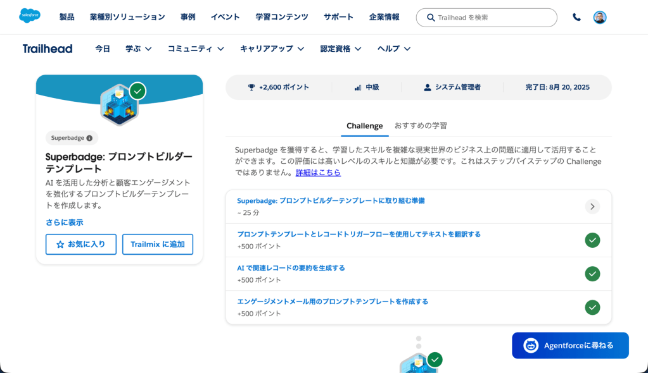Open arrow for Superbadge preparation row
Viewport: 648px width, 373px height.
click(592, 206)
